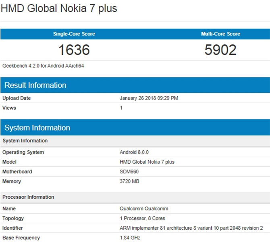The image size is (270, 245).
Task: Select the multi-core score value 5902
Action: pyautogui.click(x=220, y=50)
